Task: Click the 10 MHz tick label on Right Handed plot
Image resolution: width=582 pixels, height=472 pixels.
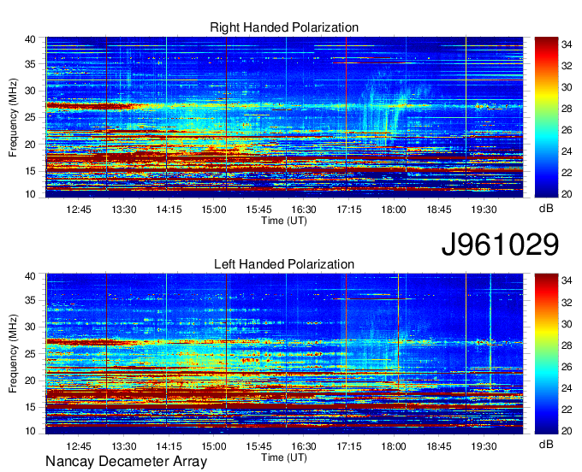Action: point(31,194)
